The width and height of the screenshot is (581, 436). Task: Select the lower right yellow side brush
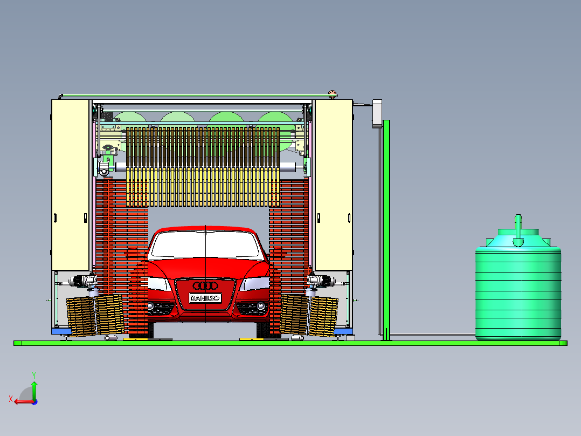(309, 316)
